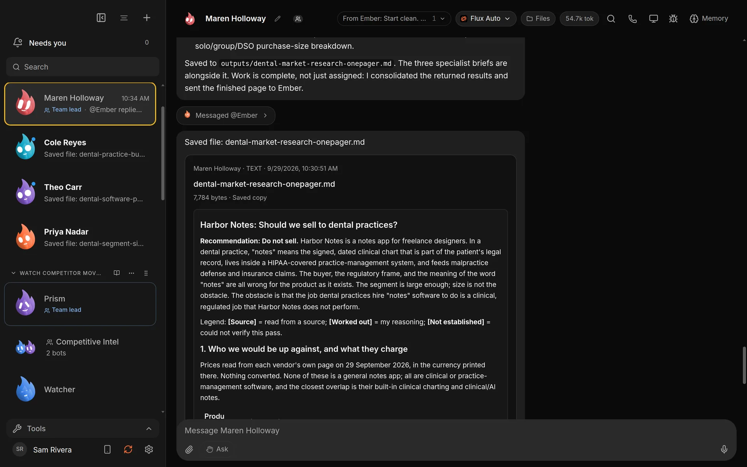Viewport: 747px width, 467px height.
Task: Toggle mobile device view icon
Action: pos(107,449)
